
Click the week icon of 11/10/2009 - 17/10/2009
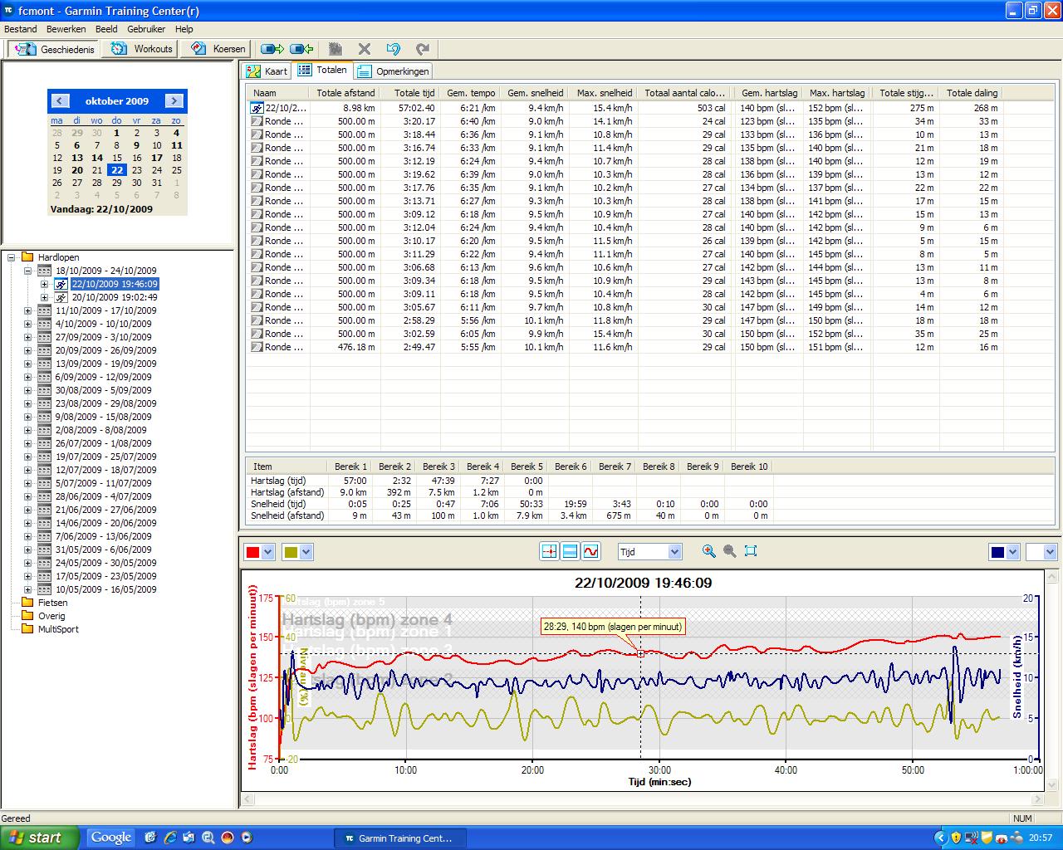pos(44,310)
